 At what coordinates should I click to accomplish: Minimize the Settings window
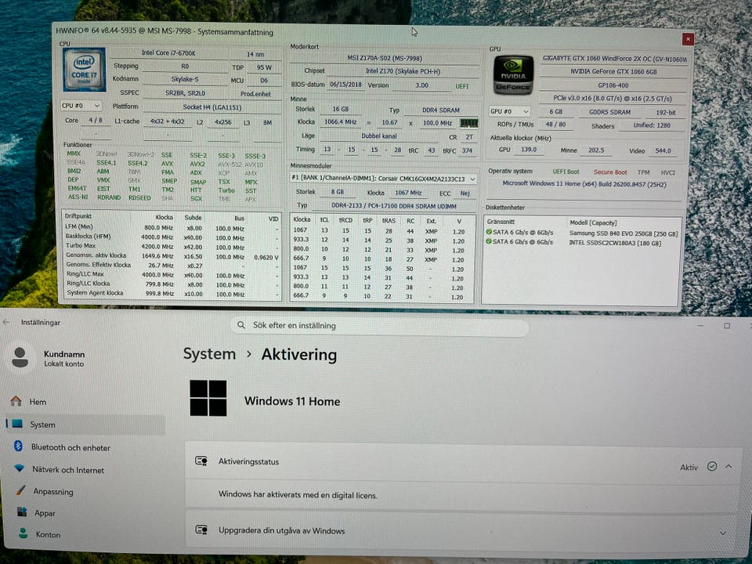[700, 325]
